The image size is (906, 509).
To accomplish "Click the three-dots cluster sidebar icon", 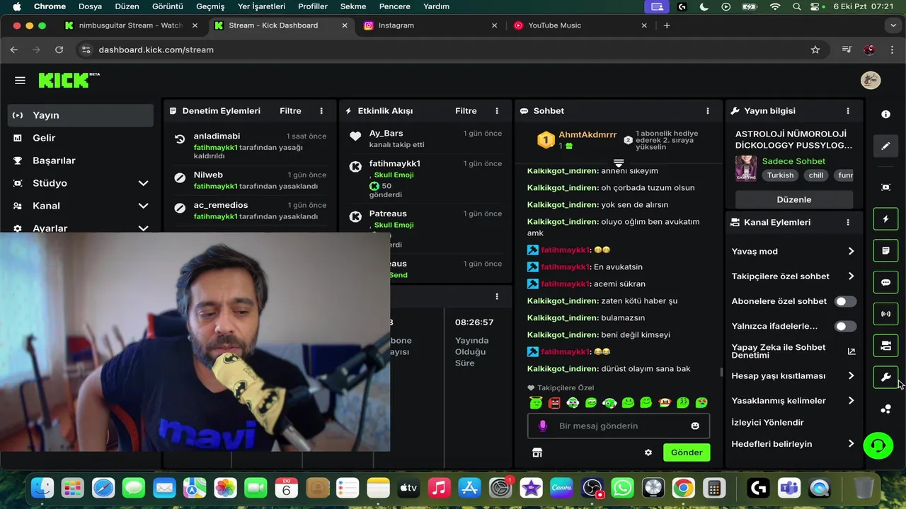I will [x=885, y=409].
